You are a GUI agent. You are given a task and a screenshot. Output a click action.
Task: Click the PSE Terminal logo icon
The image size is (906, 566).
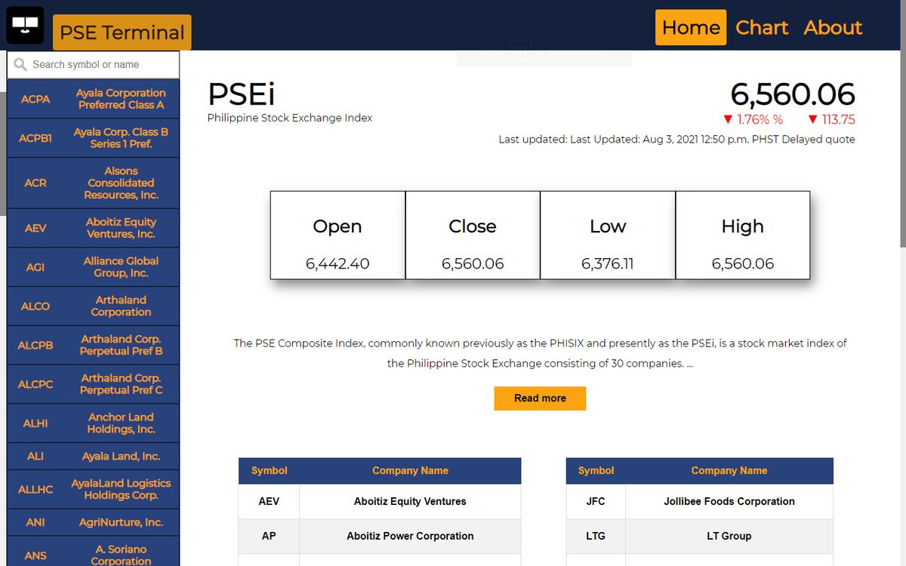coord(25,25)
